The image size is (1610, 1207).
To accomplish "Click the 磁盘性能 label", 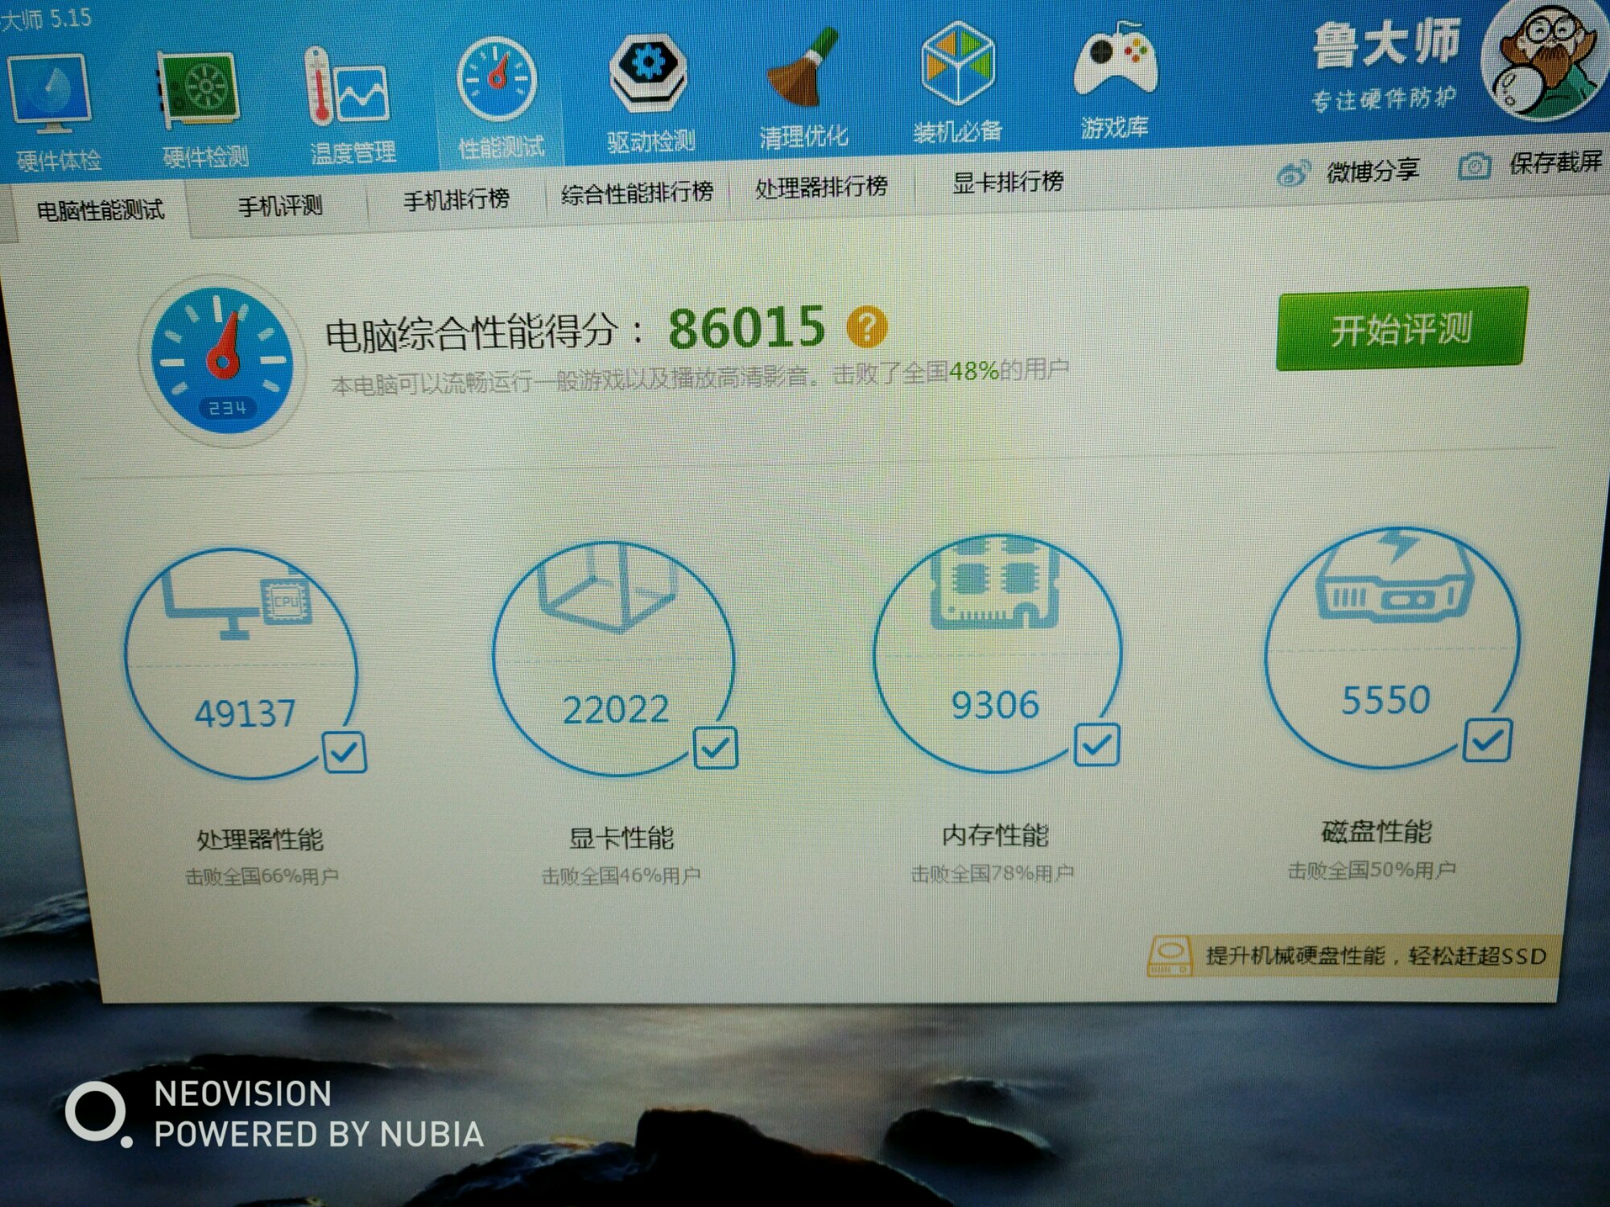I will [1377, 831].
